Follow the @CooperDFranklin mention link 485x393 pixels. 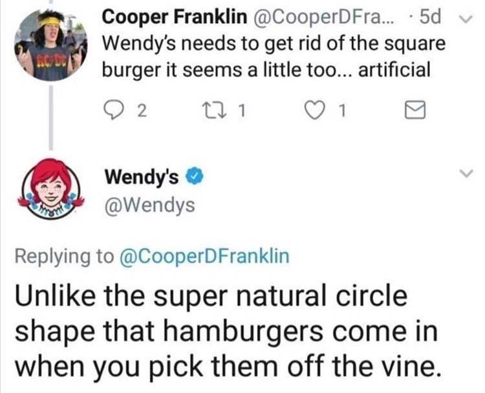(x=204, y=257)
